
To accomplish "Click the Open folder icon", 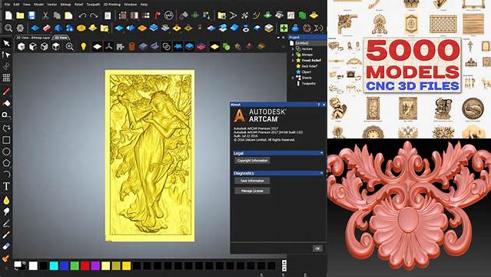I will (x=20, y=15).
